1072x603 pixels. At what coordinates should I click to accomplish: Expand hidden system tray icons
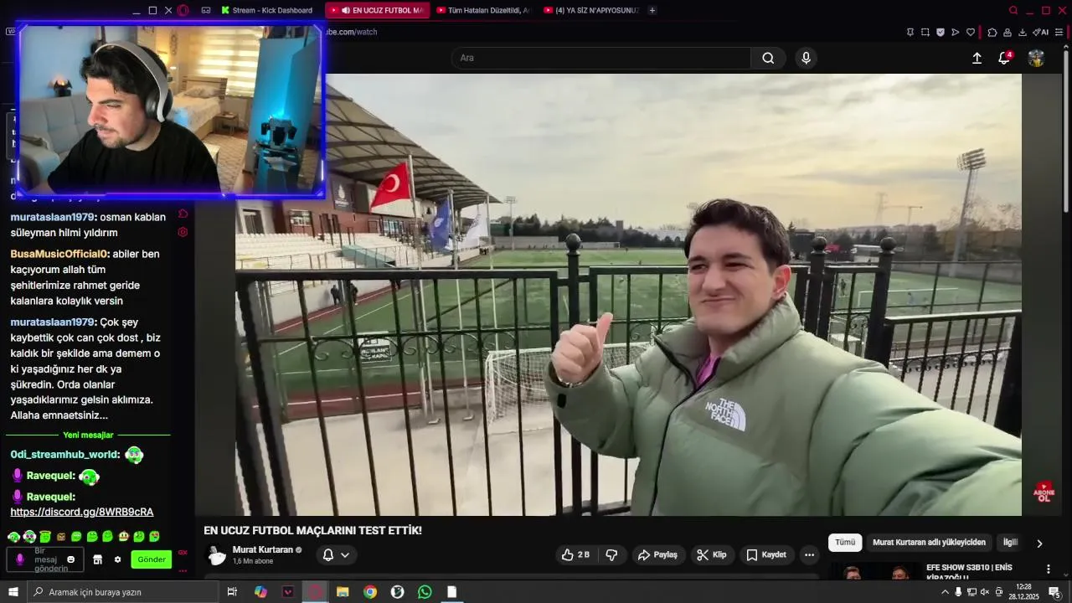click(946, 592)
